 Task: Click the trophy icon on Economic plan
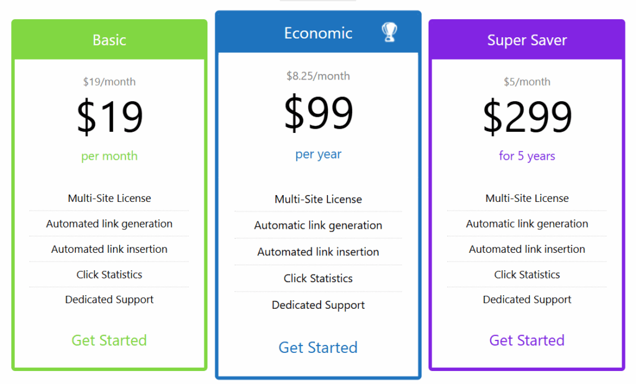(389, 32)
